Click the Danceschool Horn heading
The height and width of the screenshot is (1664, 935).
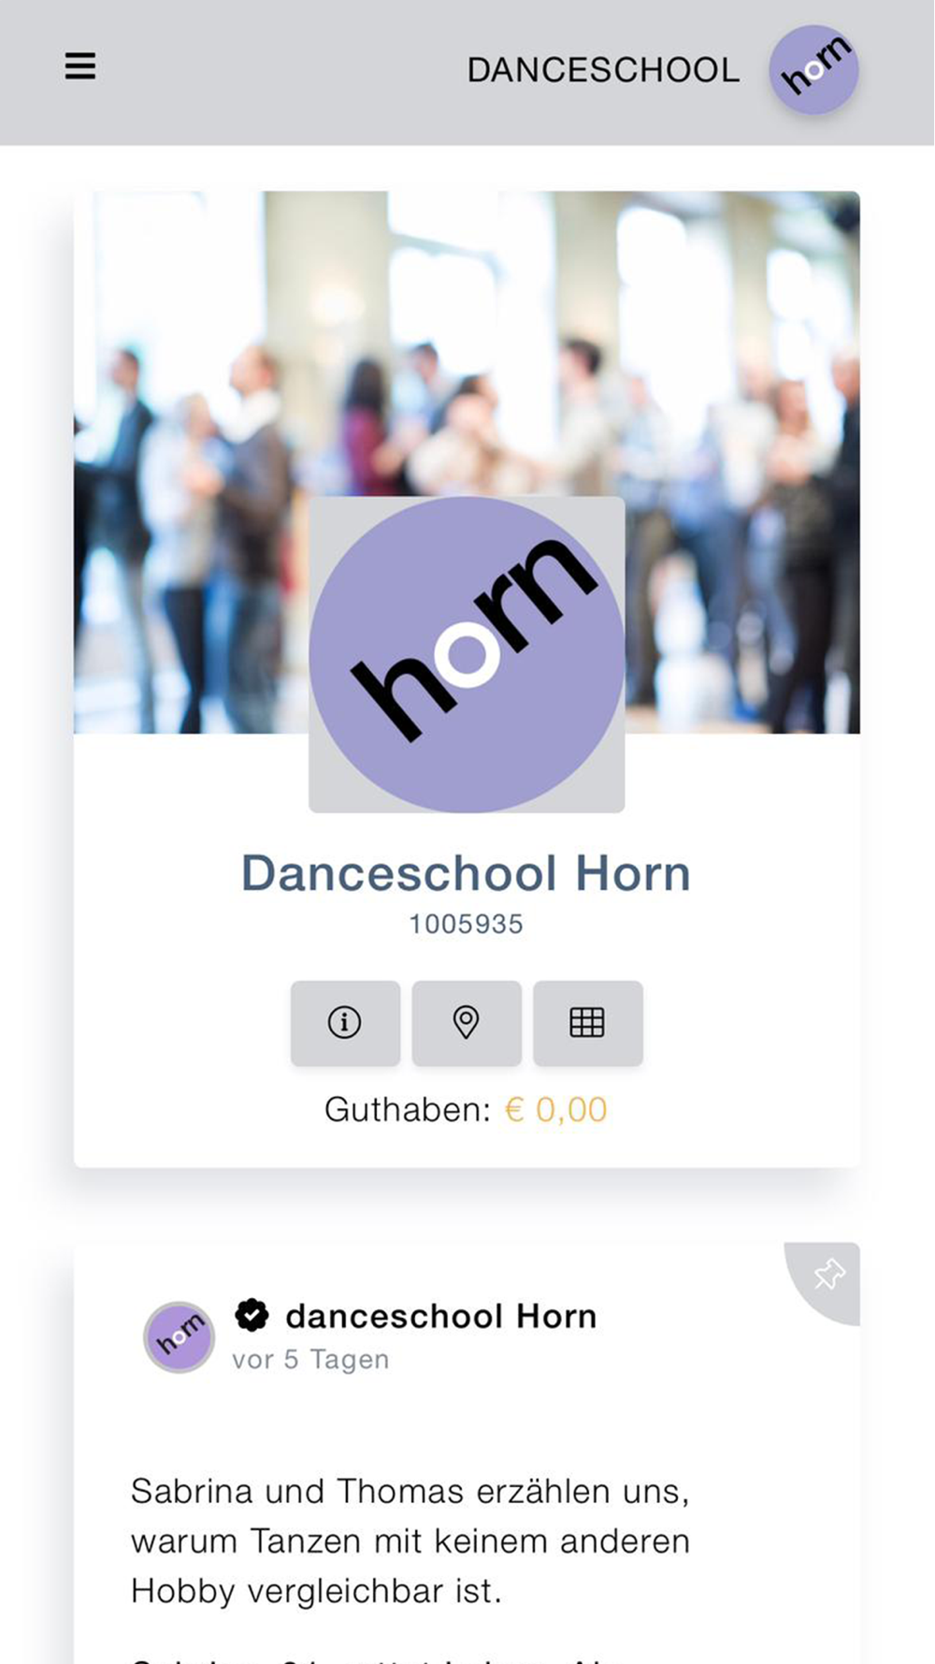[x=467, y=873]
